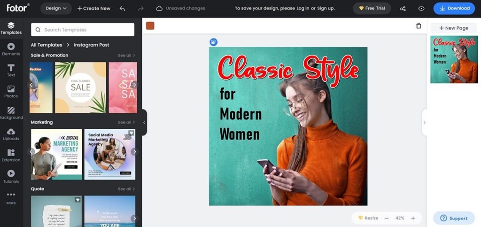Image resolution: width=481 pixels, height=227 pixels.
Task: Show previous Sale & Promotion templates arrow
Action: pos(31,85)
